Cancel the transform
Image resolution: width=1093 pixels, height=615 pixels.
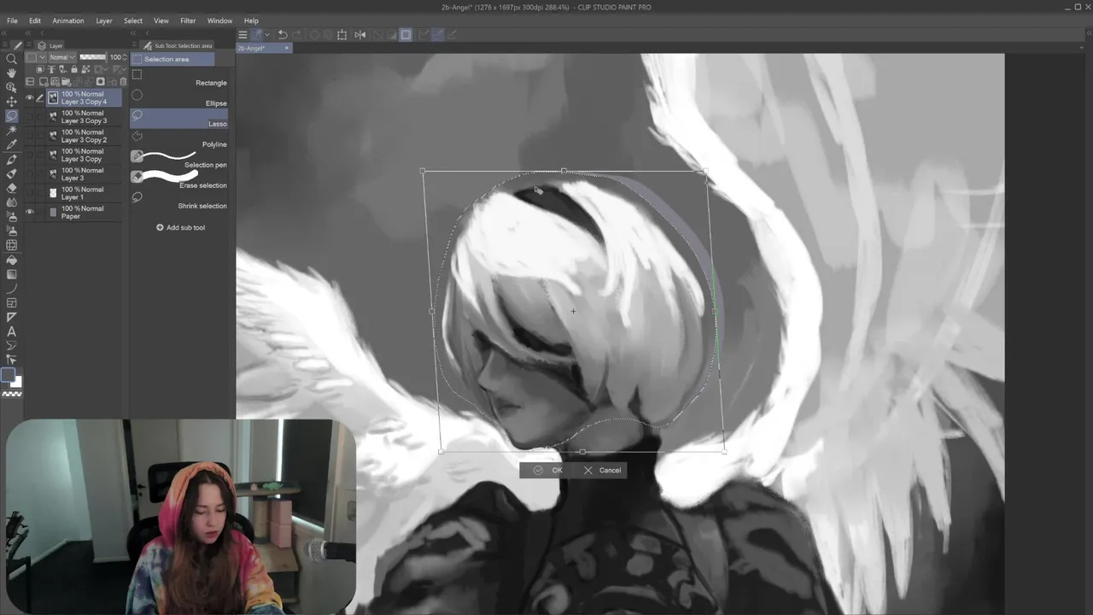coord(602,470)
